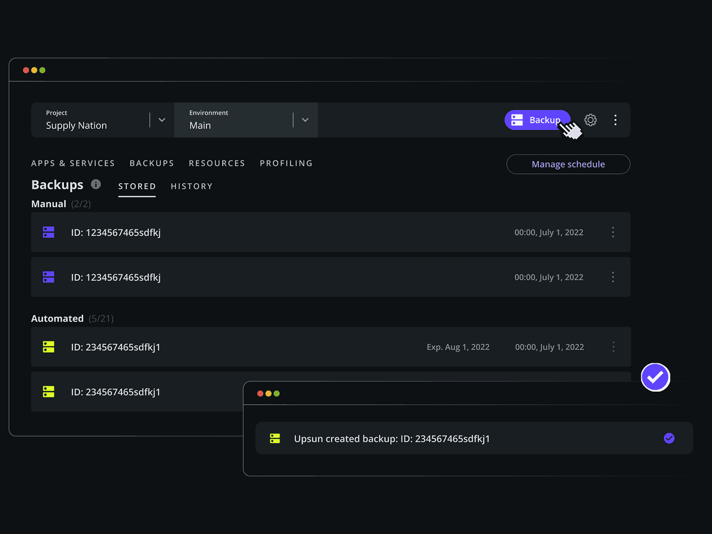The image size is (712, 534).
Task: Select the second automated backup row ID
Action: tap(115, 392)
